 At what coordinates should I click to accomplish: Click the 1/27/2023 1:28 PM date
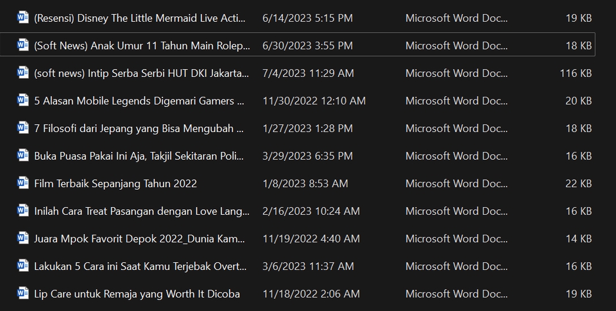pyautogui.click(x=307, y=128)
